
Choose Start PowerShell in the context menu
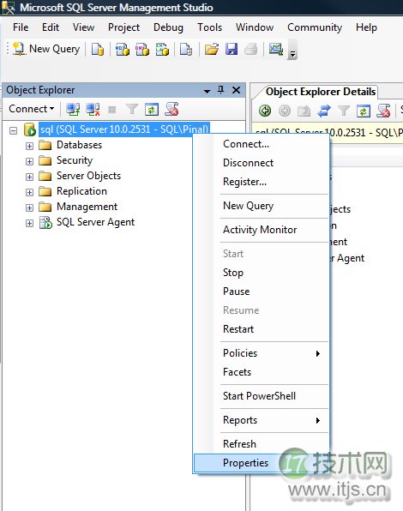[x=262, y=396]
